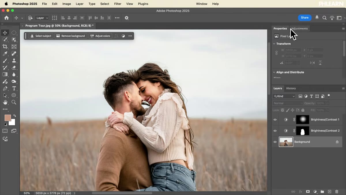Open the Layer auto-select dropdown
This screenshot has width=346, height=195.
pyautogui.click(x=42, y=18)
